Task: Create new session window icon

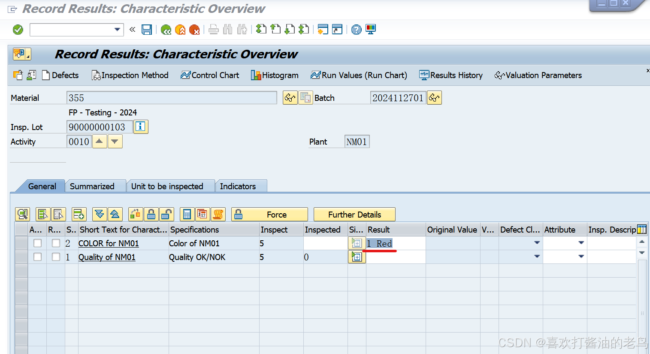Action: 323,29
